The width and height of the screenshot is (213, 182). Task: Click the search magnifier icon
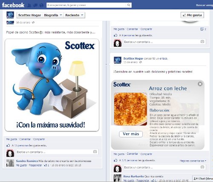[129, 5]
